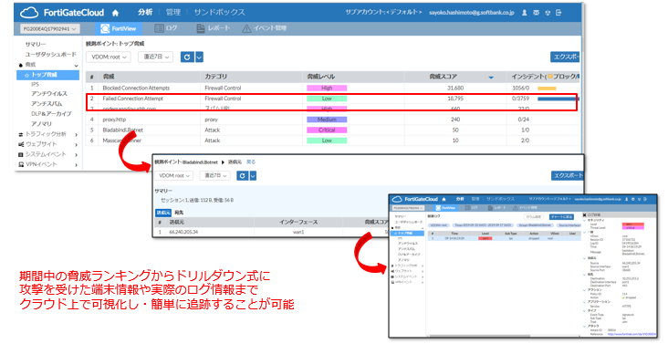The height and width of the screenshot is (344, 668).
Task: Click エクスポート button in Bladabindi.Botnet panel
Action: [568, 175]
